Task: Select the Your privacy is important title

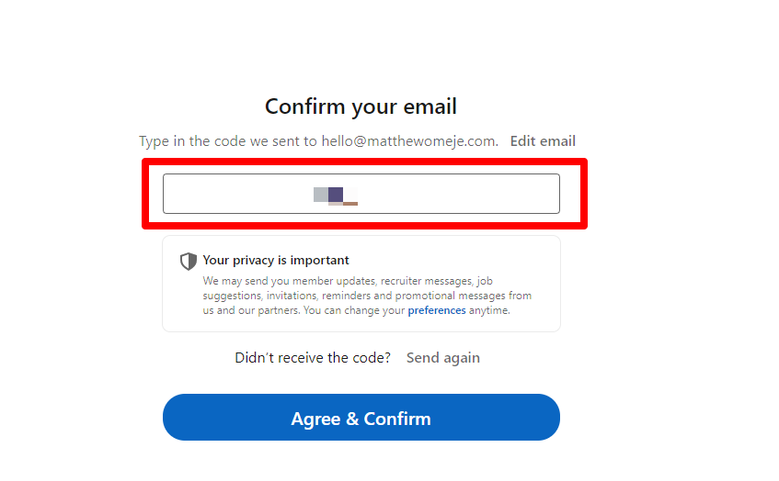Action: (x=276, y=261)
